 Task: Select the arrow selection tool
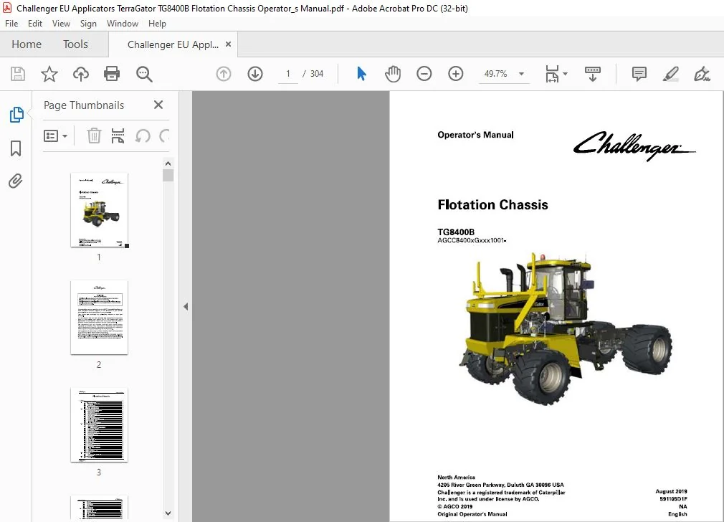click(361, 73)
